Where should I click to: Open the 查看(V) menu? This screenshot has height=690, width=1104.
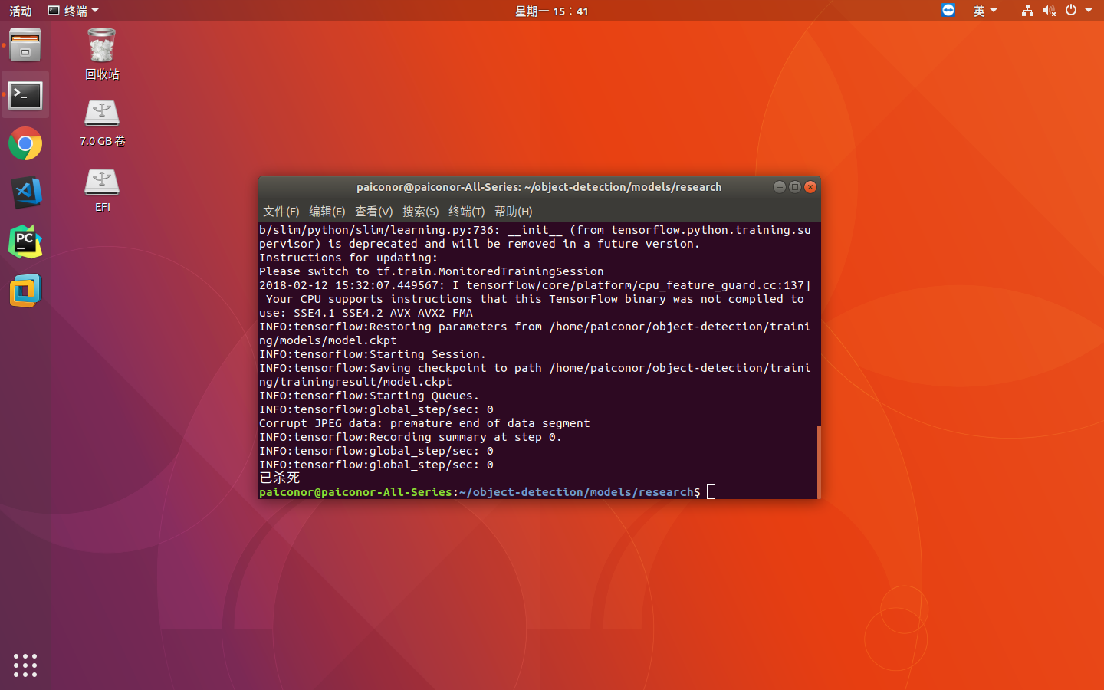coord(373,212)
